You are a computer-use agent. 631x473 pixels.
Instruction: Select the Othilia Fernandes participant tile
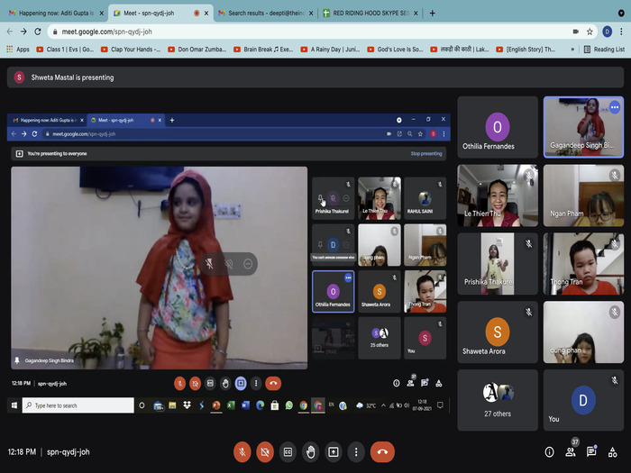[x=498, y=127]
